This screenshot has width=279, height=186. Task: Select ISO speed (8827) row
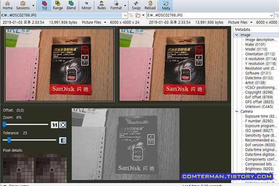coord(259,131)
